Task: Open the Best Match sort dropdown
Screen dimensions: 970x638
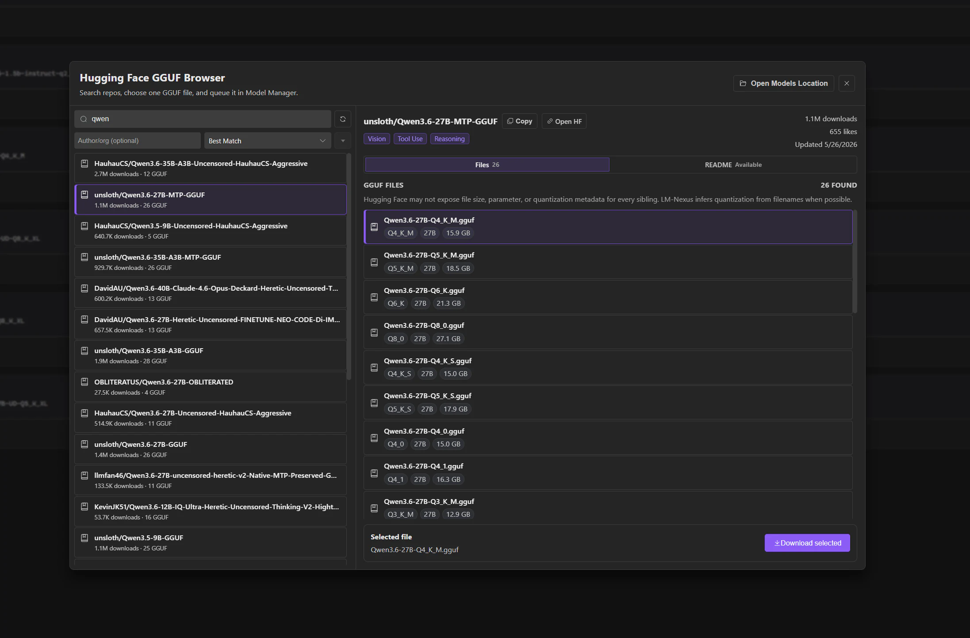Action: (268, 141)
